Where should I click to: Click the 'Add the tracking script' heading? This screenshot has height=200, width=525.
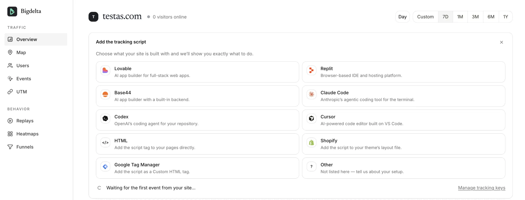pyautogui.click(x=121, y=42)
